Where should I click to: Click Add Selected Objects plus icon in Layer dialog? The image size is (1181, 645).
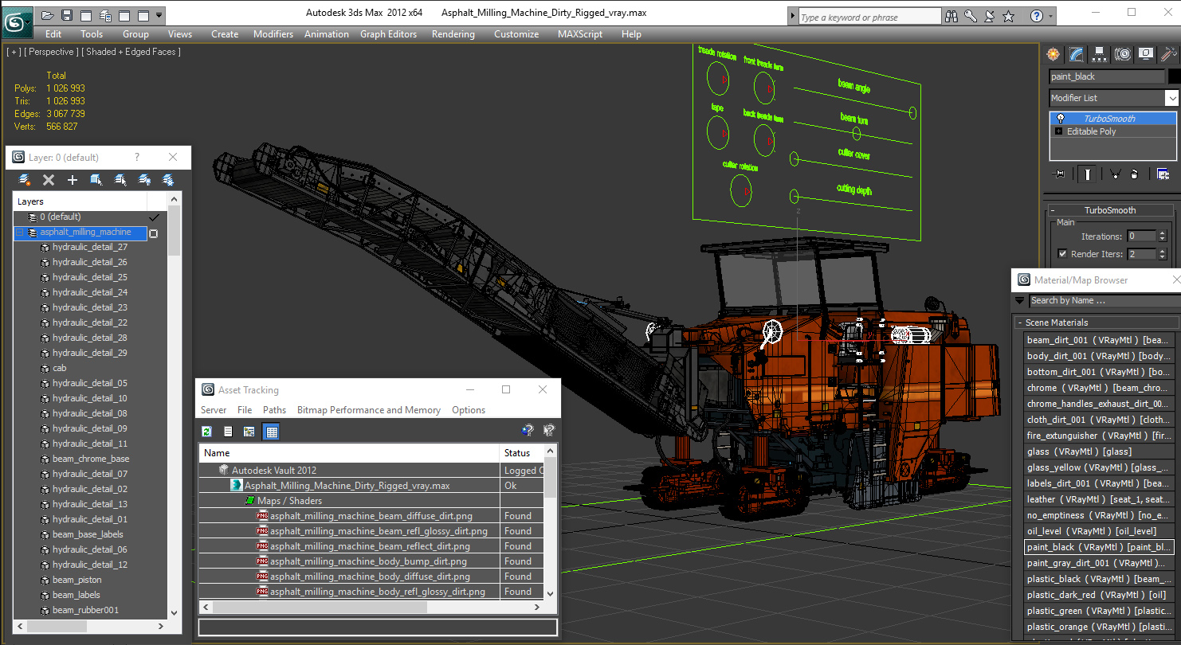click(73, 180)
